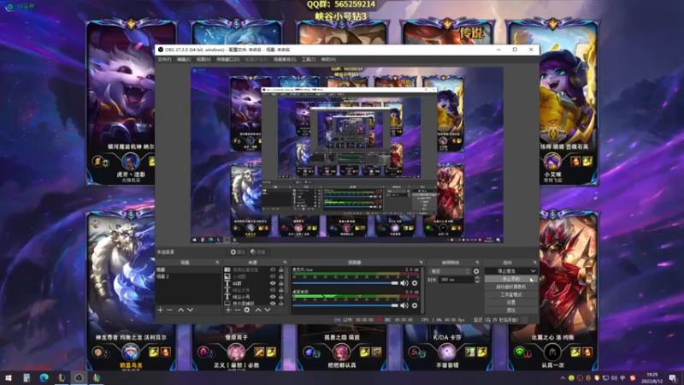The height and width of the screenshot is (385, 684).
Task: Open the scene transition properties gear
Action: pyautogui.click(x=476, y=271)
